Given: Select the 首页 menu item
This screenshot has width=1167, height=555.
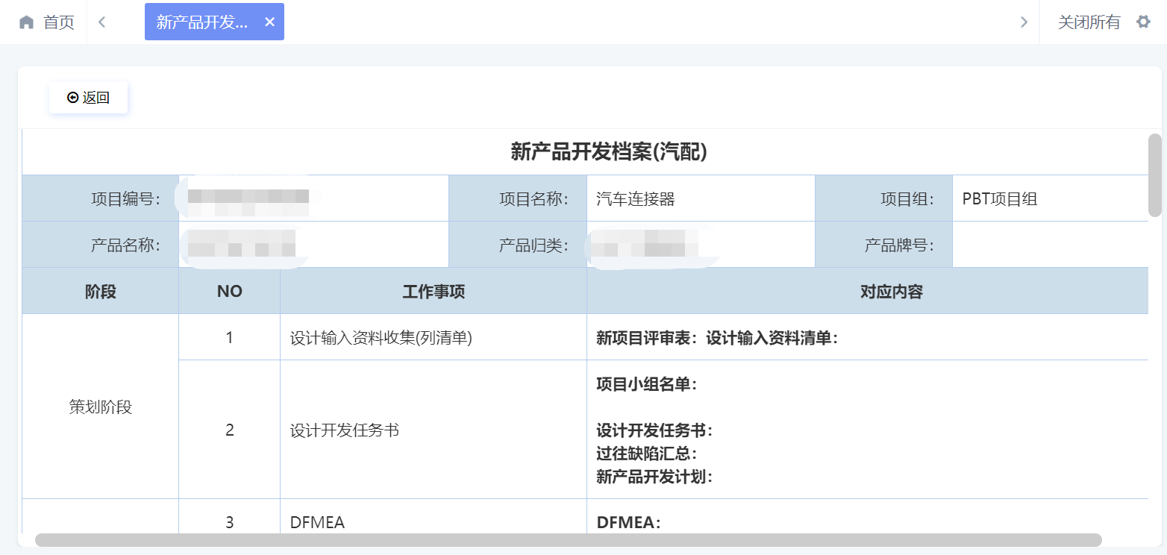Looking at the screenshot, I should [x=55, y=22].
